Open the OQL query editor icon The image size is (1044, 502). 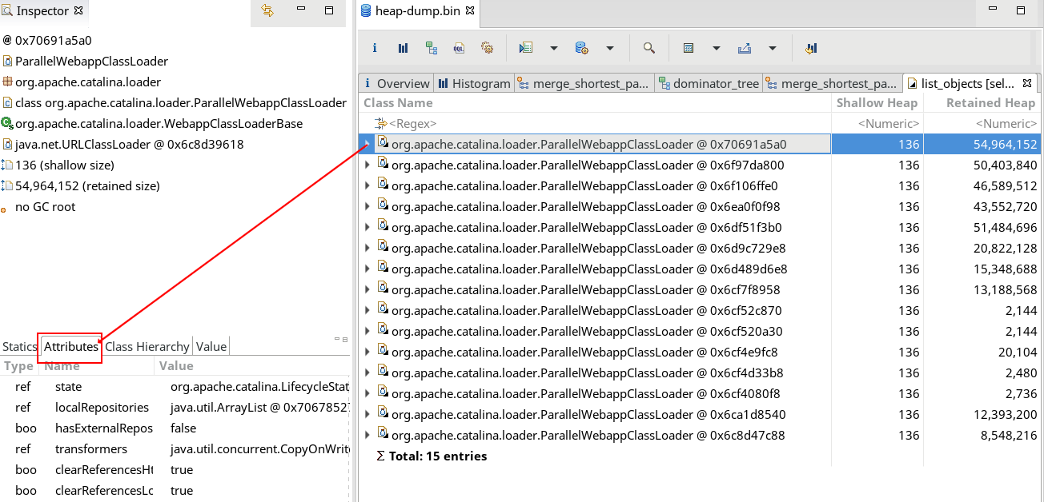click(x=459, y=48)
